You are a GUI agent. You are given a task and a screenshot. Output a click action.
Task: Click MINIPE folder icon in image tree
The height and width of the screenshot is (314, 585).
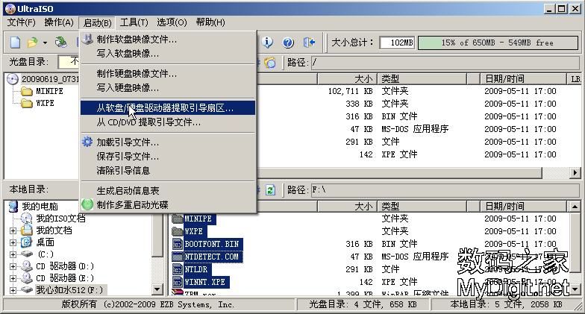[27, 91]
